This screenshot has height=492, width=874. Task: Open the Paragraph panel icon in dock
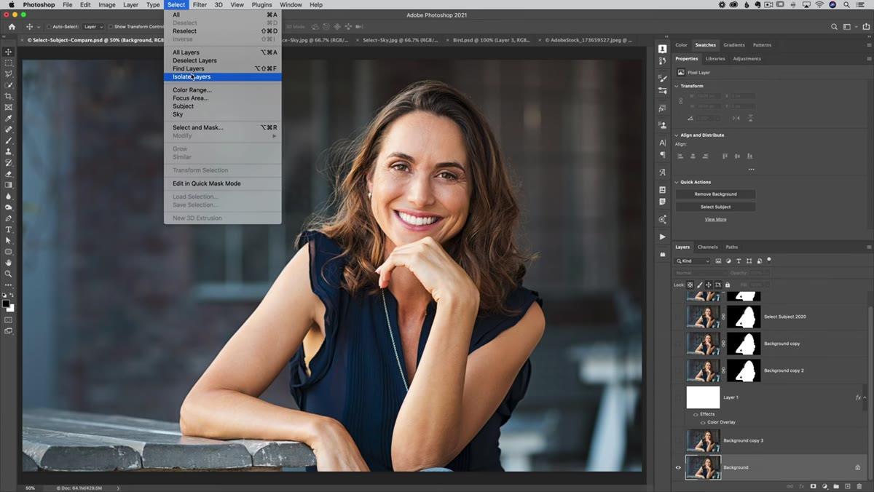pyautogui.click(x=662, y=154)
